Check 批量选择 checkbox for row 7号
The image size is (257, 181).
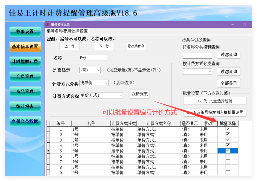coord(227,162)
